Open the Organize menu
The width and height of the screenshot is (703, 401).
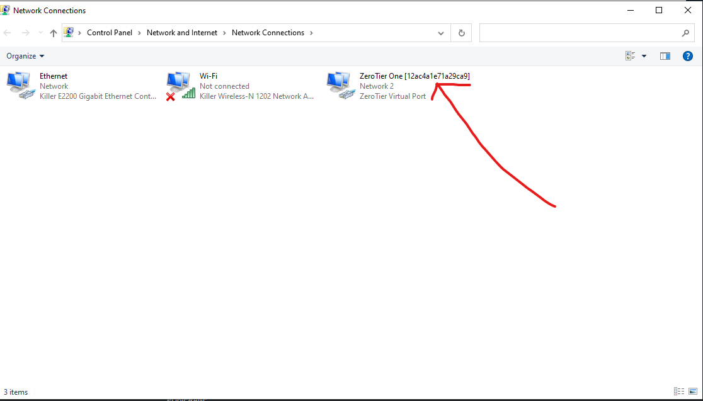coord(26,56)
